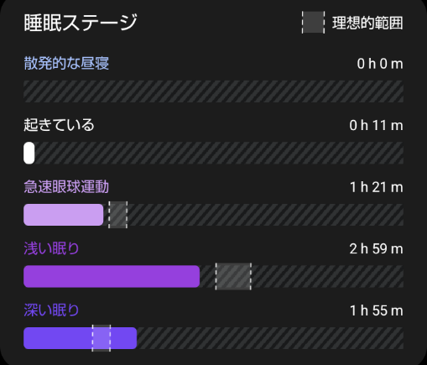
Task: Click the purple light sleep bar
Action: (112, 276)
